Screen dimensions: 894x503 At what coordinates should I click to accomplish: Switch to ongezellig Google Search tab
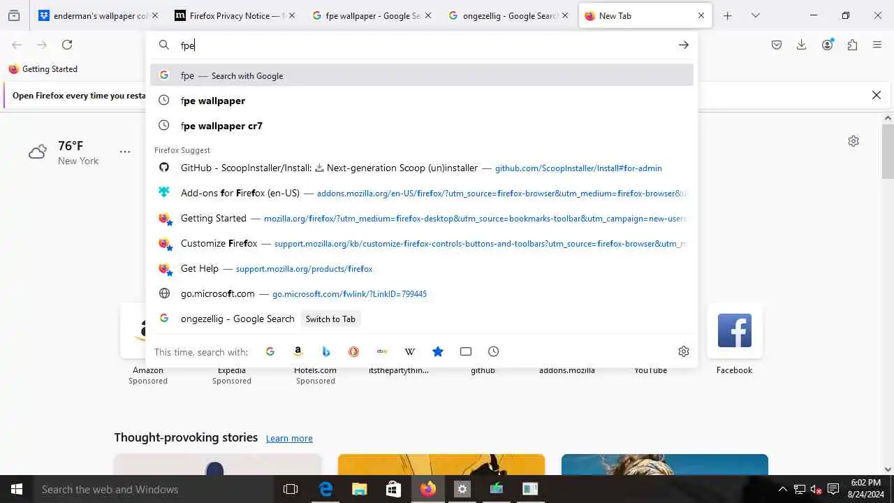[508, 15]
